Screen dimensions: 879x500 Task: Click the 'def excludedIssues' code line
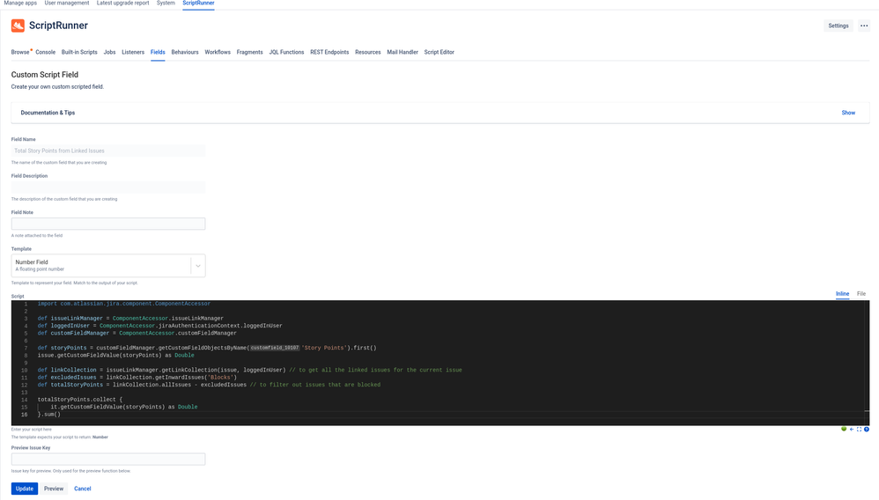pyautogui.click(x=137, y=378)
